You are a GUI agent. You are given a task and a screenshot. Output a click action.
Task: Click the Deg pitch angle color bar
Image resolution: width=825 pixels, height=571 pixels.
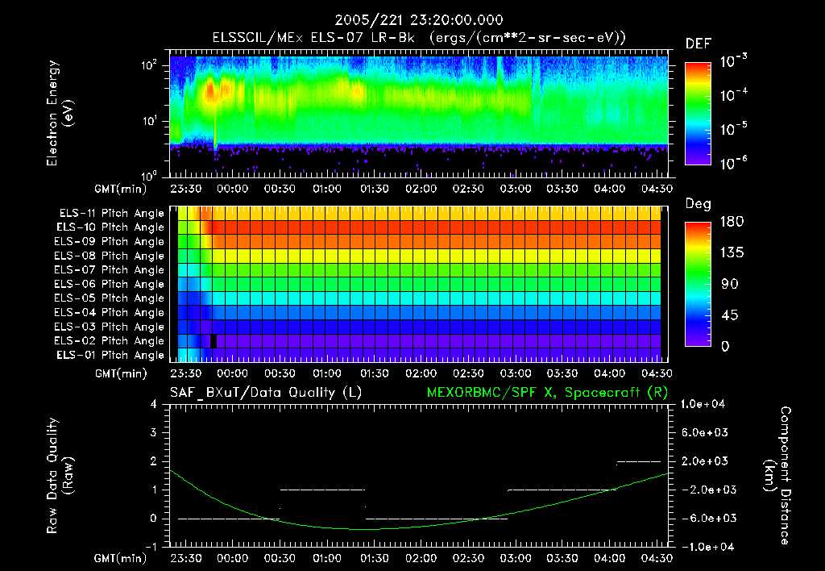click(699, 284)
